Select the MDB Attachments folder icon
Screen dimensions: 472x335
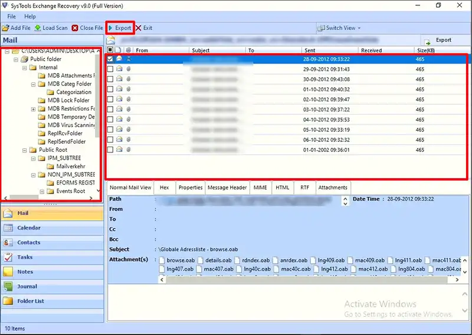click(41, 76)
